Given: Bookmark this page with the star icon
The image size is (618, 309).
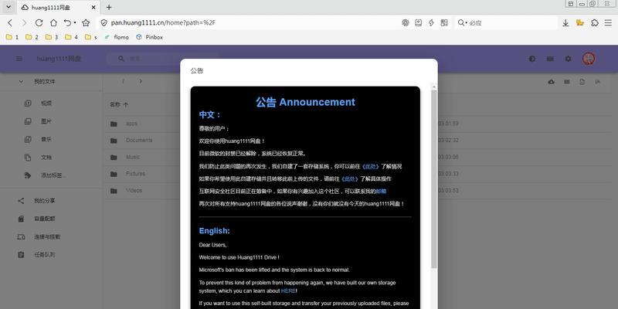Looking at the screenshot, I should [86, 23].
